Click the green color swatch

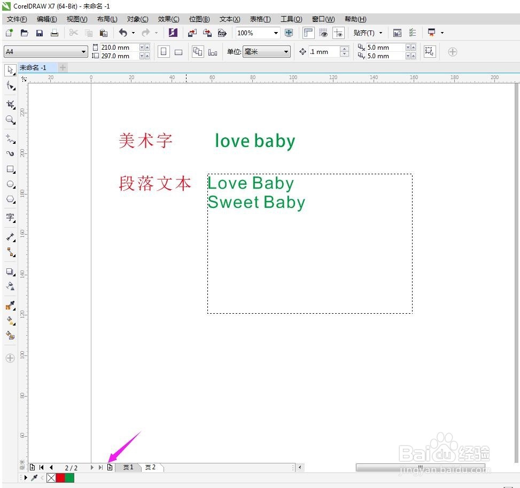(69, 478)
